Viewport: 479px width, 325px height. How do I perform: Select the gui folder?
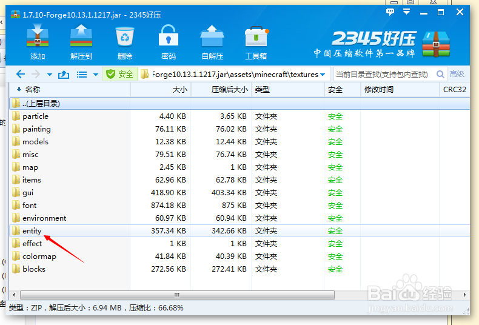pos(239,193)
